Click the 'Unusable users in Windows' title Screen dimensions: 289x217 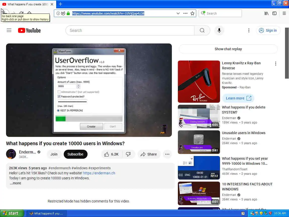[x=244, y=133]
